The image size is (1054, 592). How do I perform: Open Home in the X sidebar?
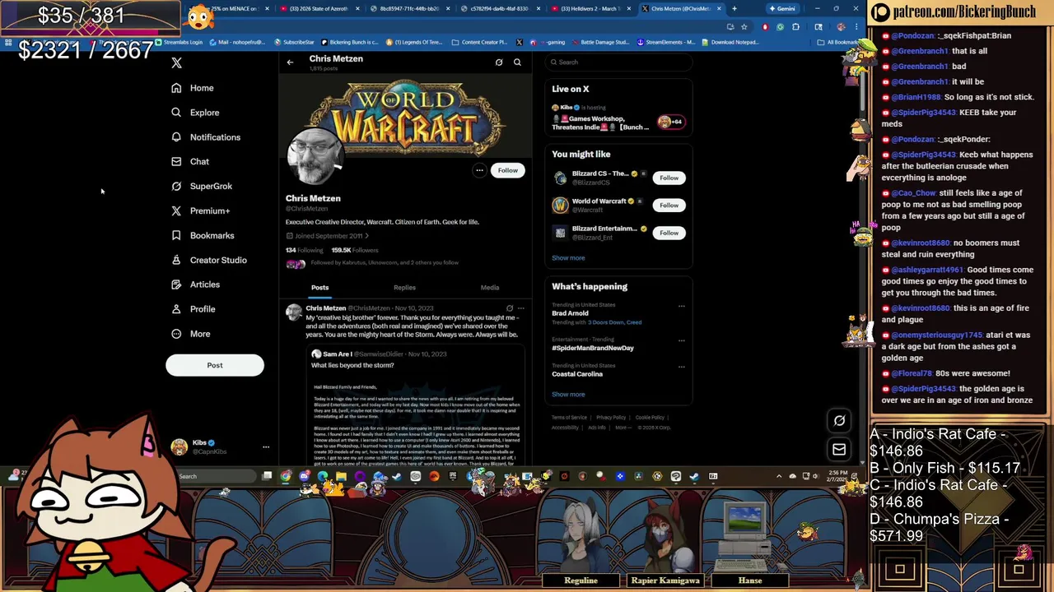[193, 88]
